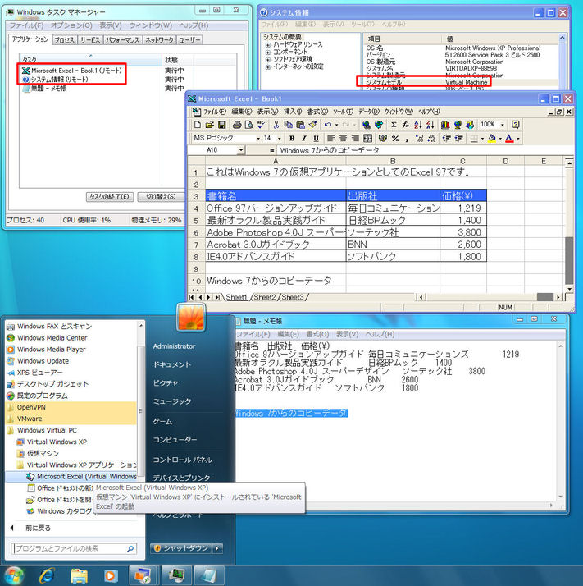Click the タスクの終了(E) button in Task Manager
Image resolution: width=583 pixels, height=586 pixels.
[109, 197]
